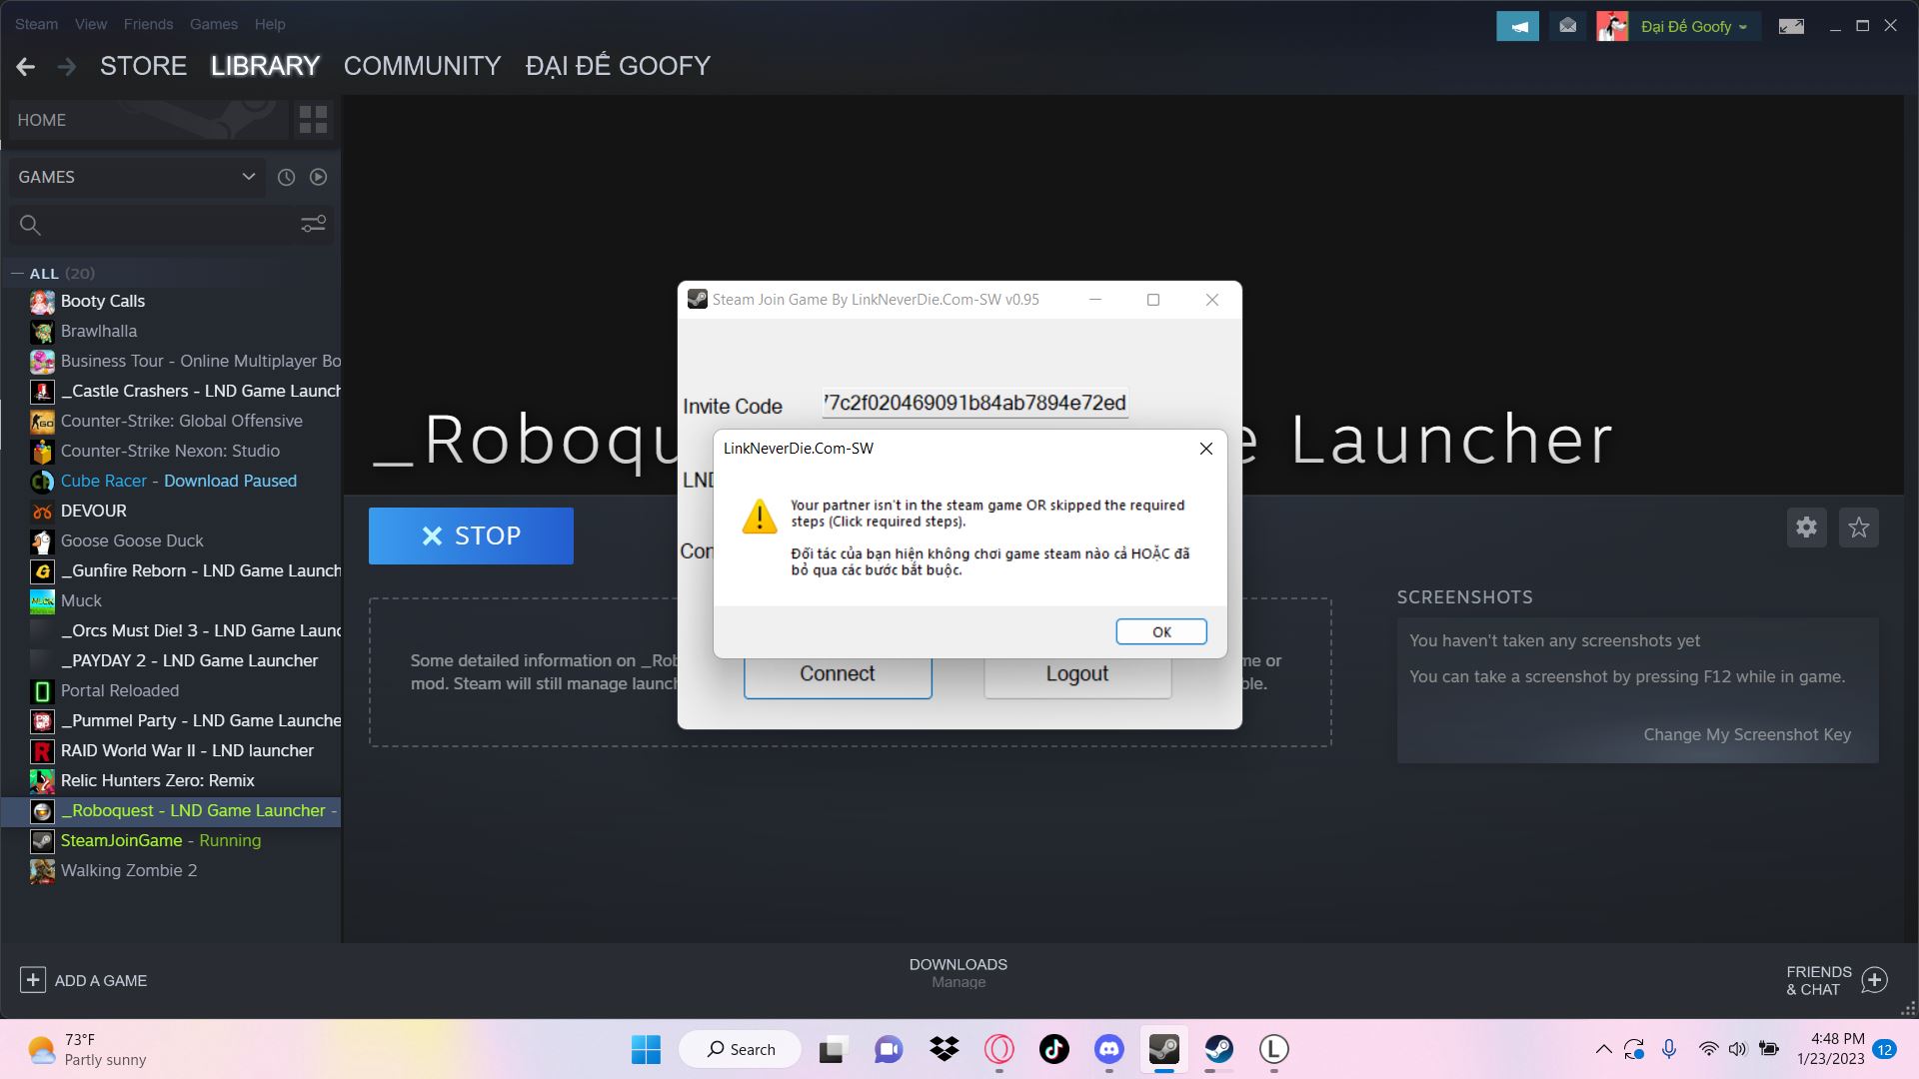The height and width of the screenshot is (1079, 1919).
Task: Open Opera GX browser from taskbar
Action: 998,1049
